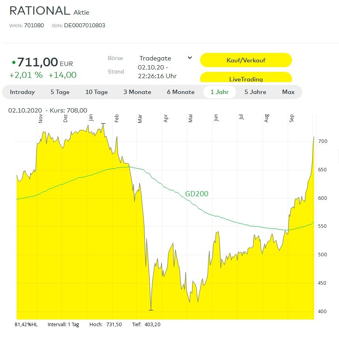Click the GD200 moving average label
The height and width of the screenshot is (340, 339).
[x=197, y=194]
